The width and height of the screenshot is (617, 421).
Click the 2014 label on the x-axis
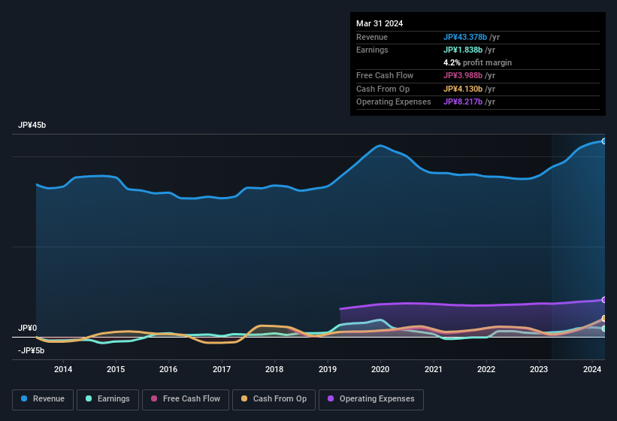point(63,369)
